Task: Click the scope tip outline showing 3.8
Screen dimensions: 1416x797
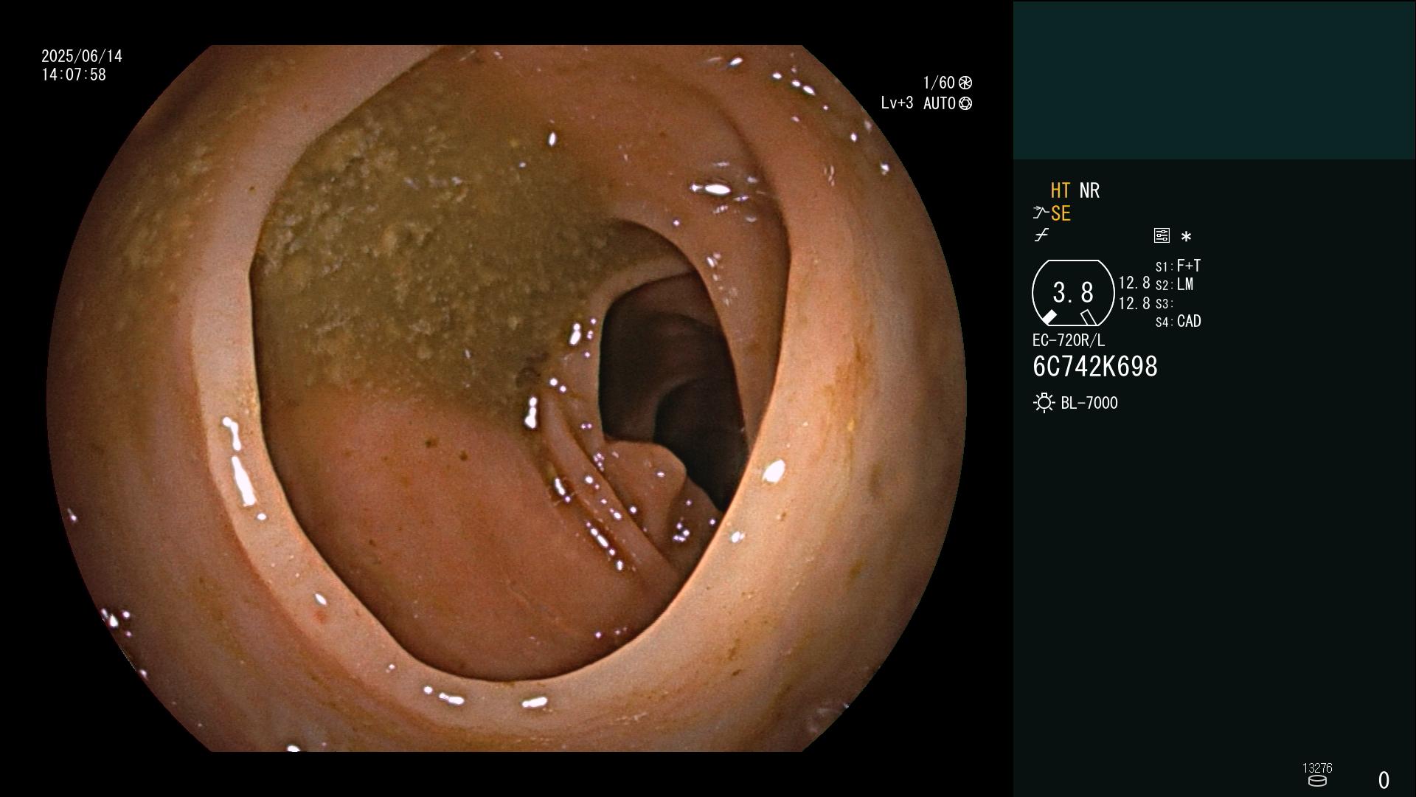Action: click(1072, 293)
